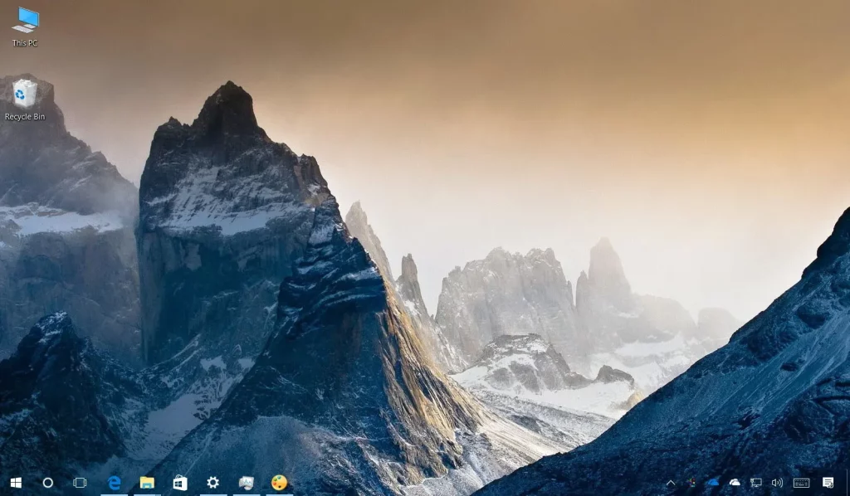The width and height of the screenshot is (850, 496).
Task: Open the Action Center notifications
Action: coord(828,483)
